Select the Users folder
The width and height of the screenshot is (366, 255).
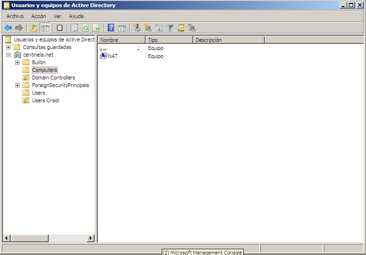(39, 93)
